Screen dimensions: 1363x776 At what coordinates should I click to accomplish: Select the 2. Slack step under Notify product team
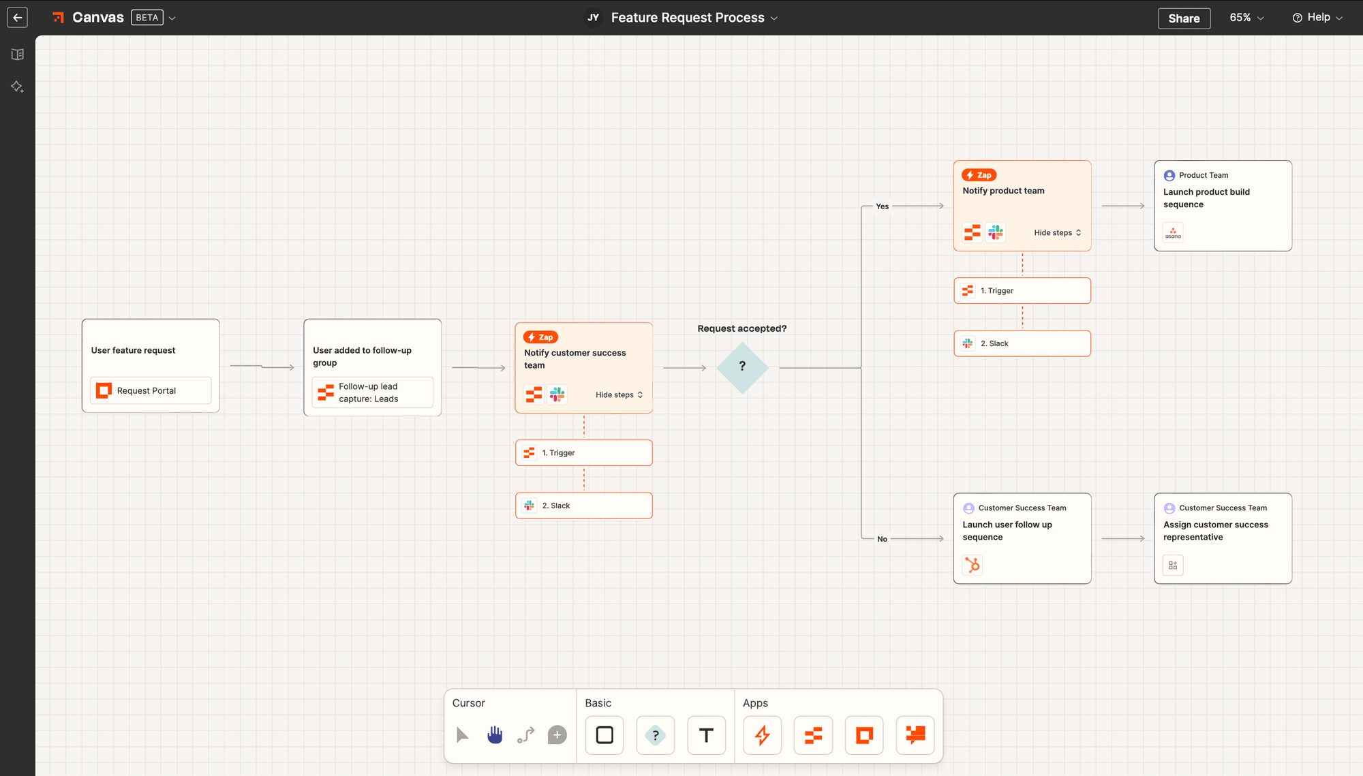[1022, 343]
